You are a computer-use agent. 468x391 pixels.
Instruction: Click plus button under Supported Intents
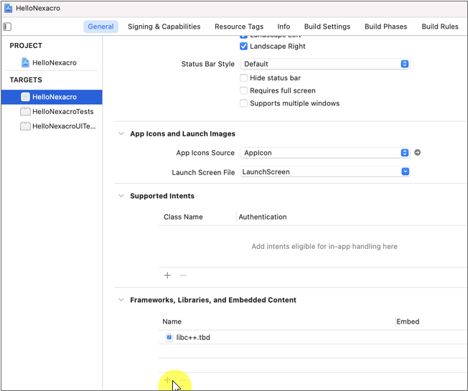167,275
